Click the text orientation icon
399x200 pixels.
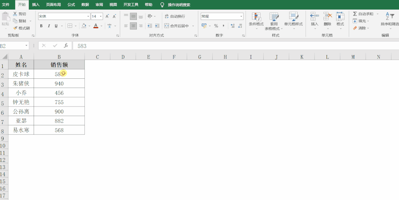150,16
